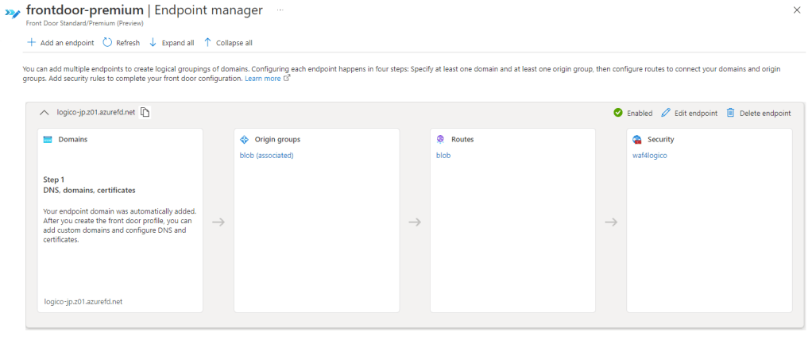Open the blob (associated) origin group
This screenshot has width=812, height=344.
pos(266,156)
